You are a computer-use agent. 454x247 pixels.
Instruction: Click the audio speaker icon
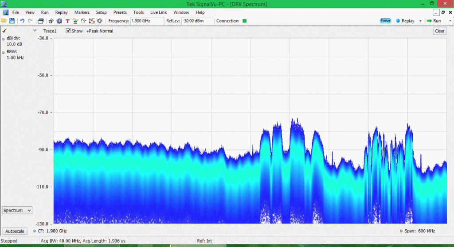click(x=100, y=21)
